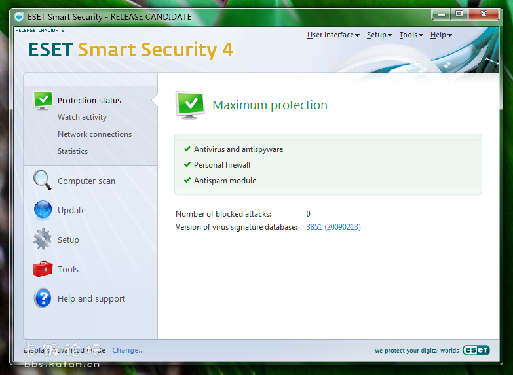The height and width of the screenshot is (375, 513).
Task: Click the Change... display mode link
Action: coord(128,350)
